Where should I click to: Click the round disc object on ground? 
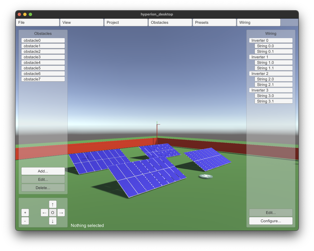click(x=206, y=176)
